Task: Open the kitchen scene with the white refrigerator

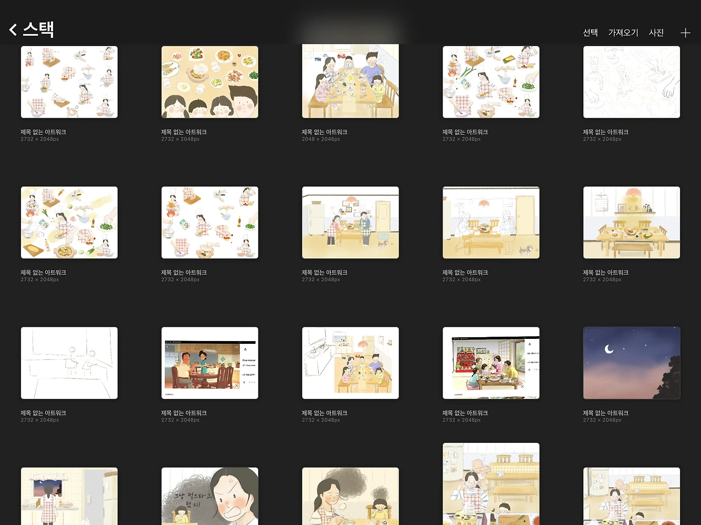Action: click(x=350, y=222)
